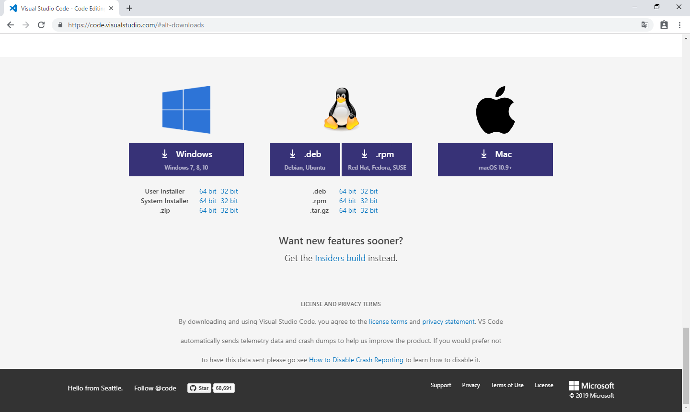Click the 'System Installer' row label
The width and height of the screenshot is (690, 412).
165,201
